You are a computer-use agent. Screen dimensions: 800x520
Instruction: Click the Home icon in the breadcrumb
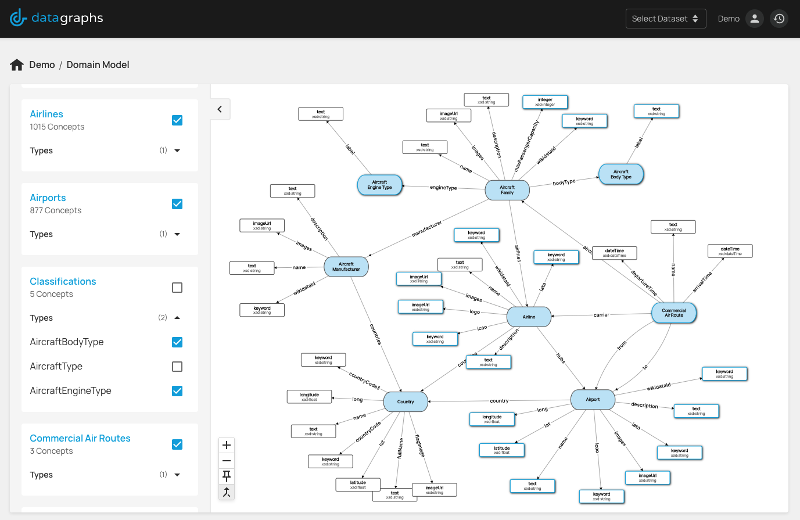click(x=16, y=64)
